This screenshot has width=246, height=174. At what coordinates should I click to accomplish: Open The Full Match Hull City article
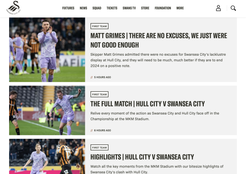(147, 104)
